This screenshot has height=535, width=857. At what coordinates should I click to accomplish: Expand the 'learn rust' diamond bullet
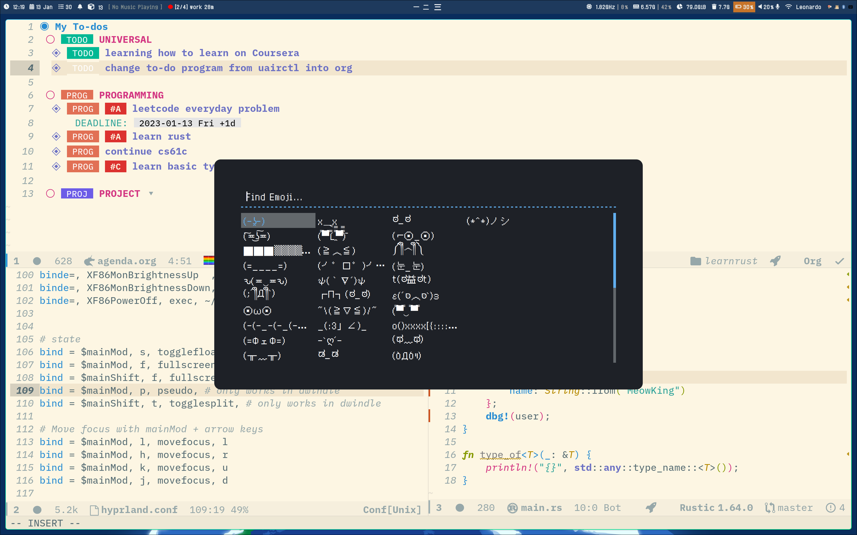(56, 136)
